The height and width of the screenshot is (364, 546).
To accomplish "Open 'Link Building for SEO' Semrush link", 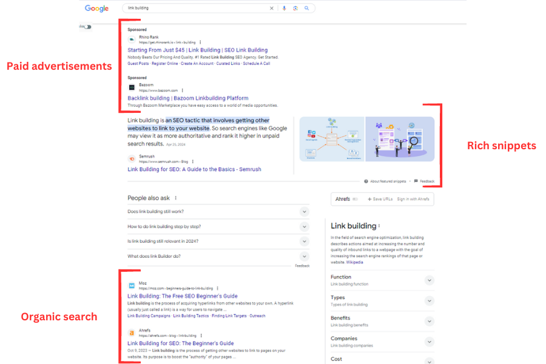I will pos(194,169).
